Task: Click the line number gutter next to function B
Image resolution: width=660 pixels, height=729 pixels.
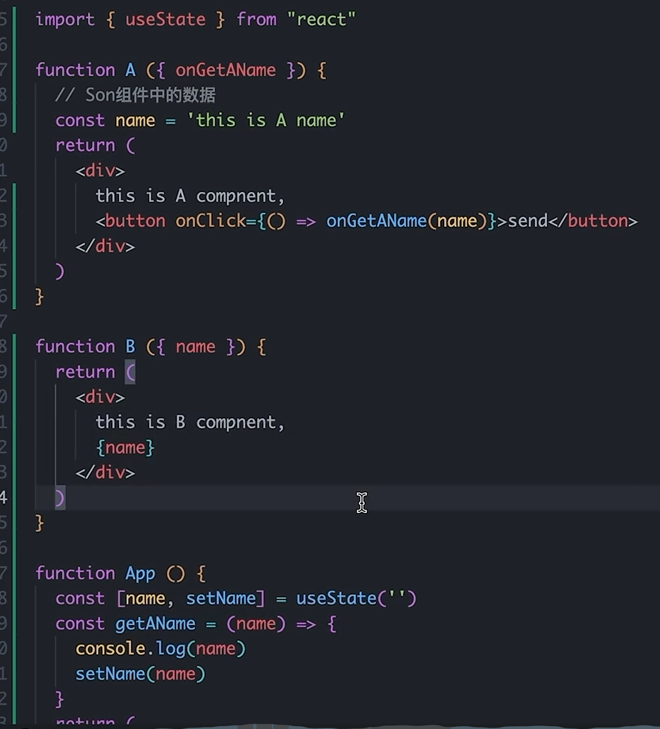Action: [5, 346]
